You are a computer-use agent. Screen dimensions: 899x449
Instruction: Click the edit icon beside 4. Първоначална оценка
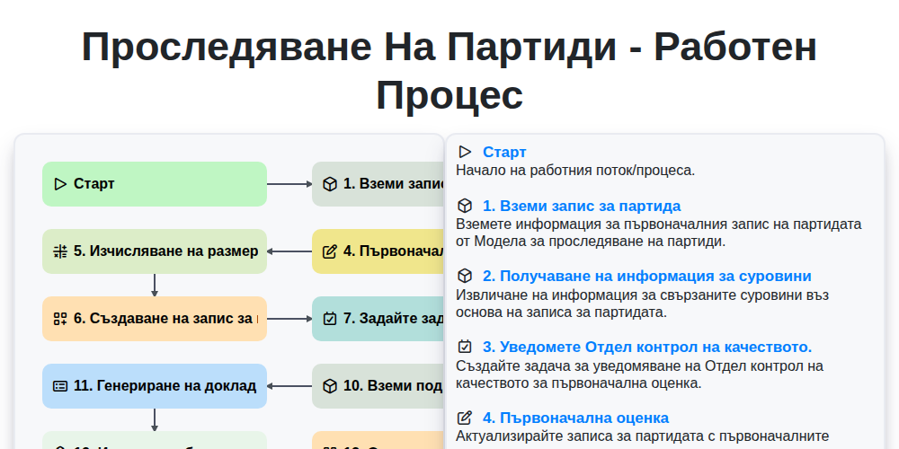click(465, 418)
